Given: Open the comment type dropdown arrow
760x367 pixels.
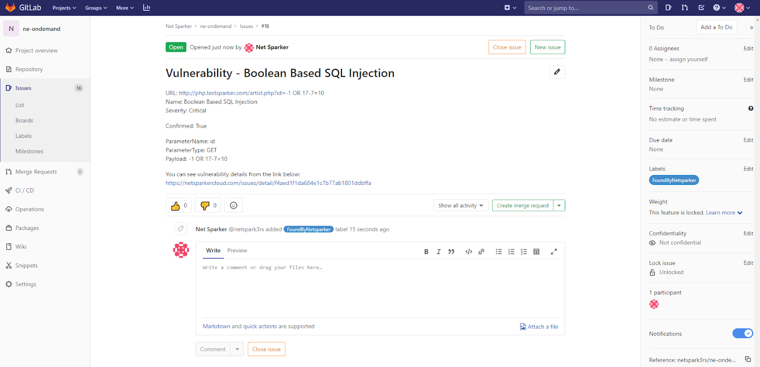Looking at the screenshot, I should (237, 349).
